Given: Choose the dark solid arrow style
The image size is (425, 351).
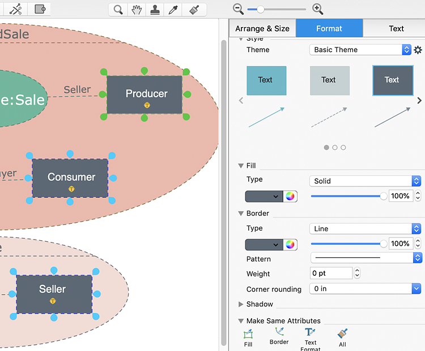Looking at the screenshot, I should pyautogui.click(x=392, y=117).
